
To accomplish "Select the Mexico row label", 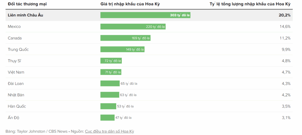I will (x=14, y=27).
